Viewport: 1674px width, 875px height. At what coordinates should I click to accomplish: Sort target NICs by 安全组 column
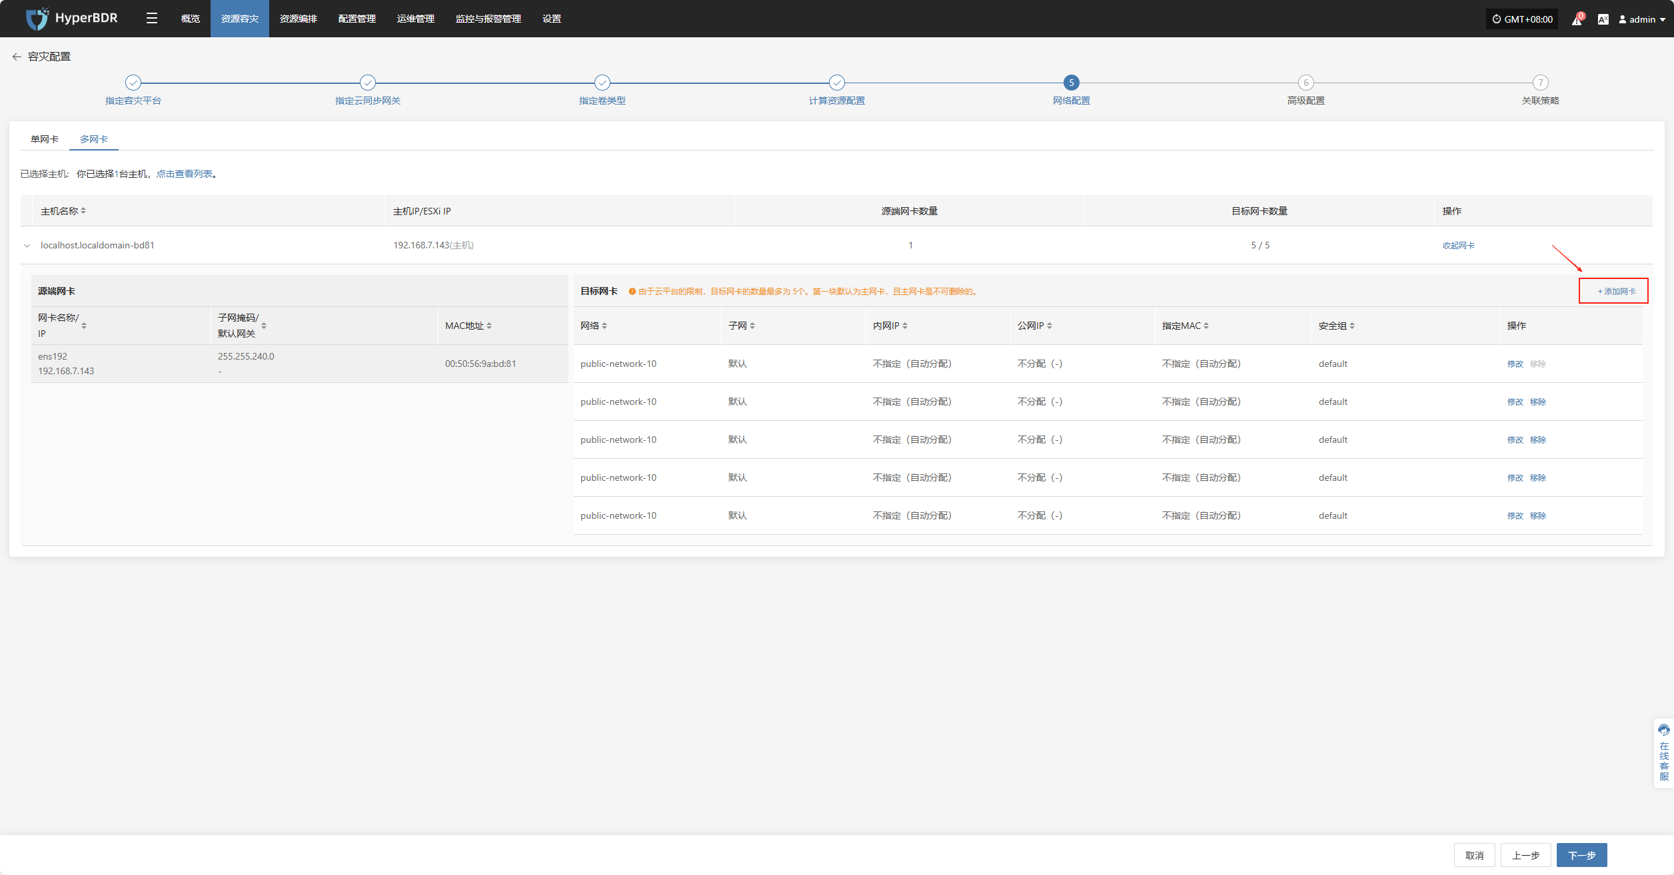click(x=1352, y=326)
